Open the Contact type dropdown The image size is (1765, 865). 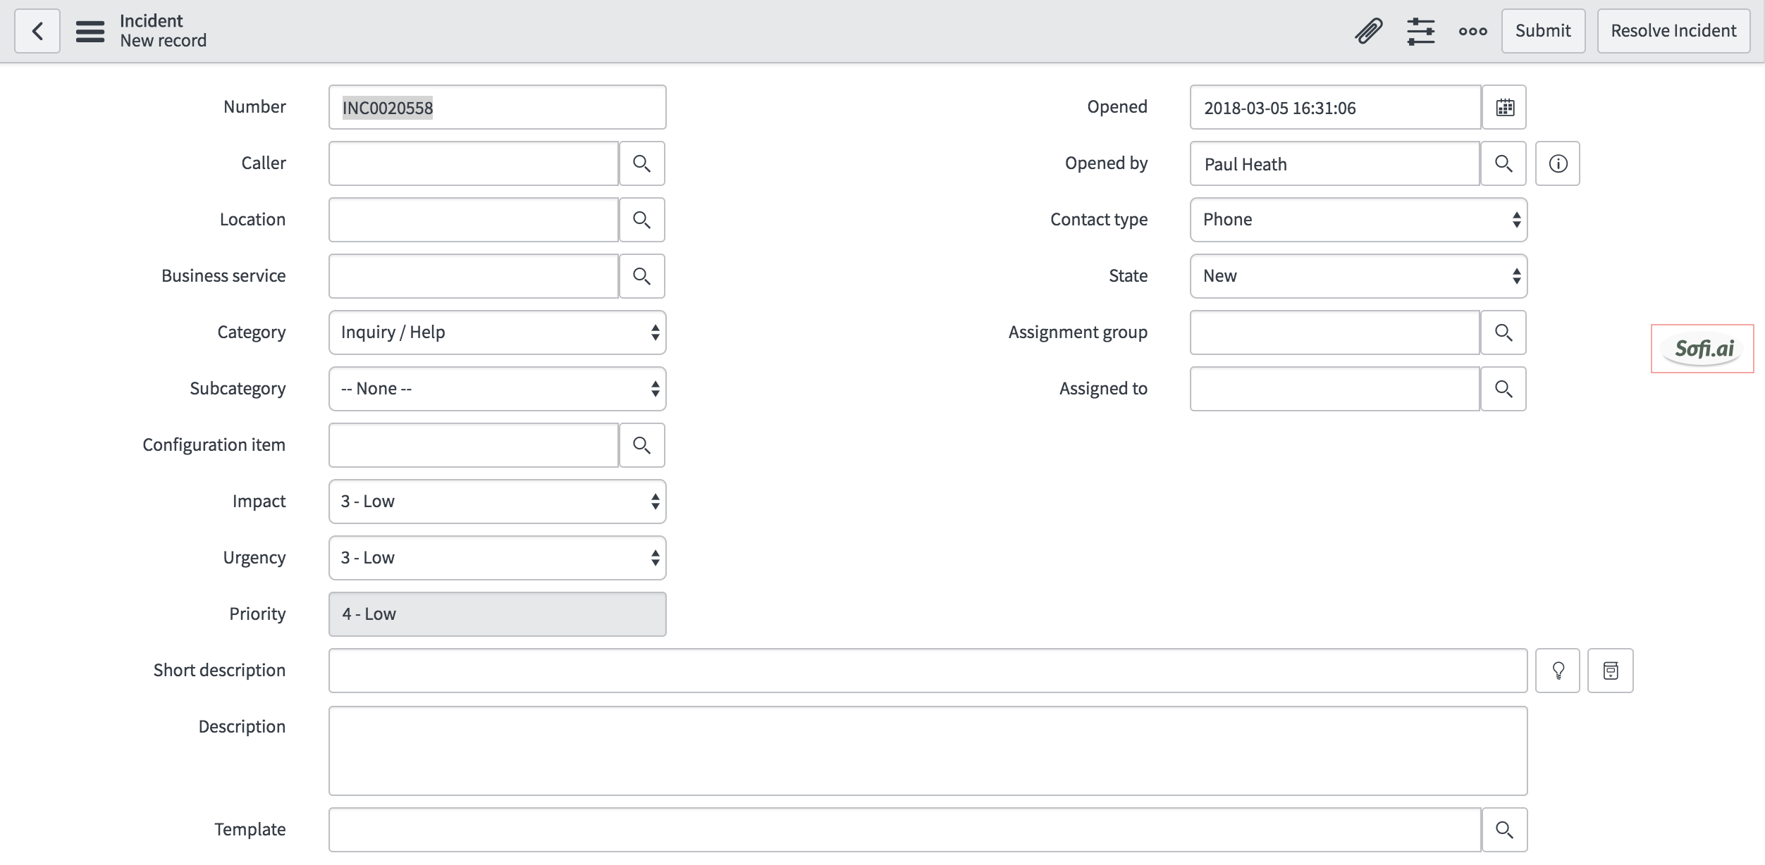pos(1358,220)
